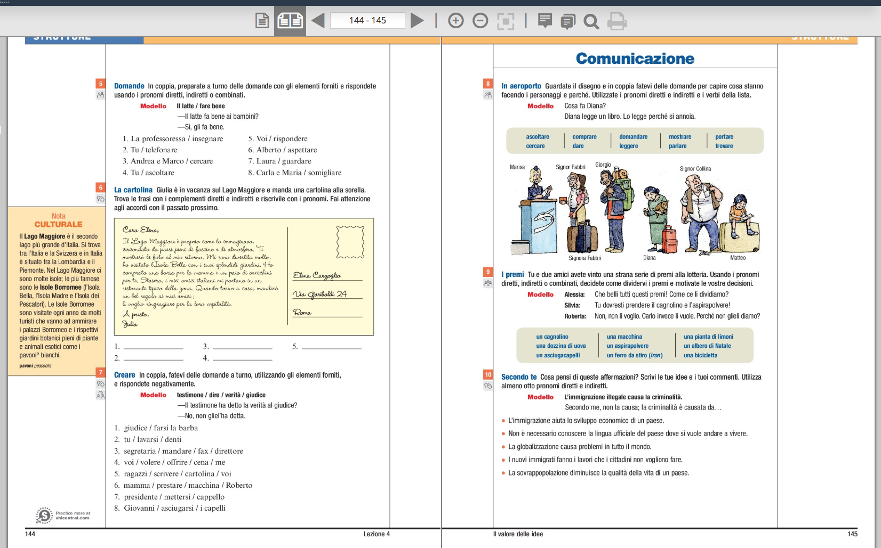This screenshot has height=548, width=881.
Task: Click the writing icon under activity 10
Action: [x=487, y=386]
